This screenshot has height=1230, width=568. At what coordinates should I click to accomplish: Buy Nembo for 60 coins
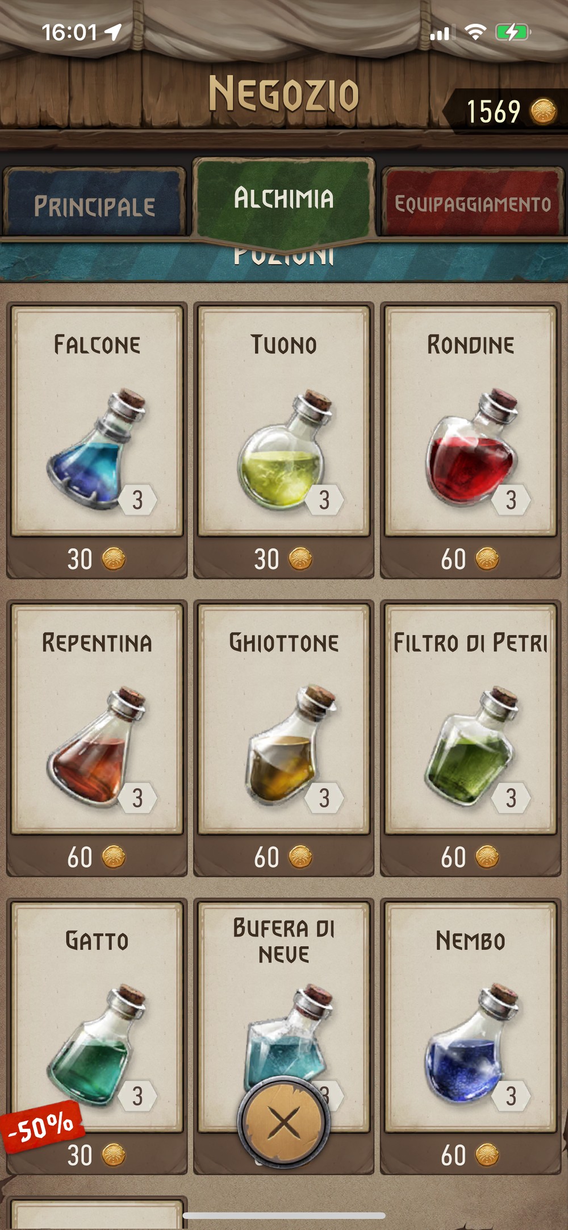[470, 1155]
